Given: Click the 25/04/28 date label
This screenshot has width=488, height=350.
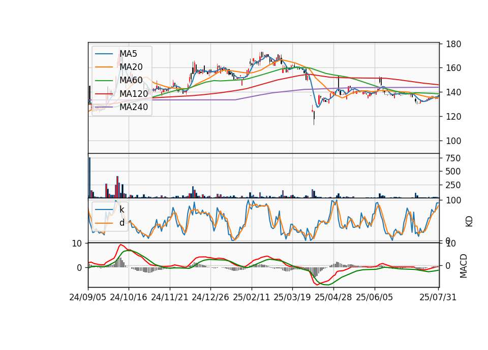Looking at the screenshot, I should 333,297.
